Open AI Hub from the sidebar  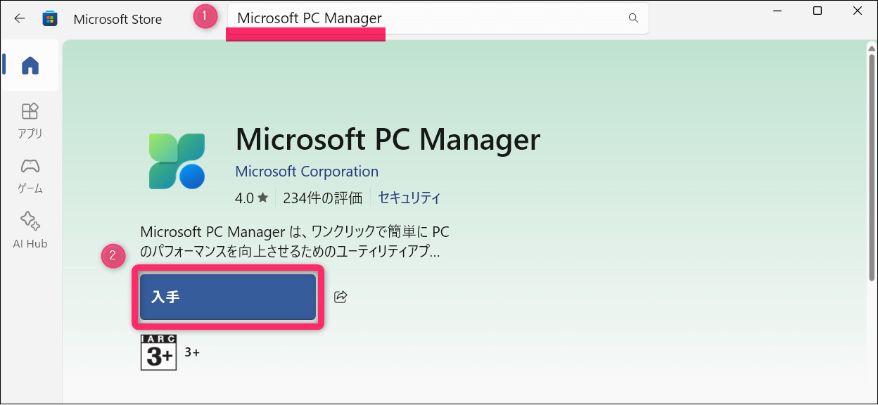30,230
